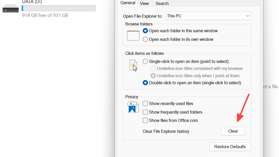The width and height of the screenshot is (279, 157).
Task: Check 'Show frequently used folders'
Action: (x=145, y=112)
